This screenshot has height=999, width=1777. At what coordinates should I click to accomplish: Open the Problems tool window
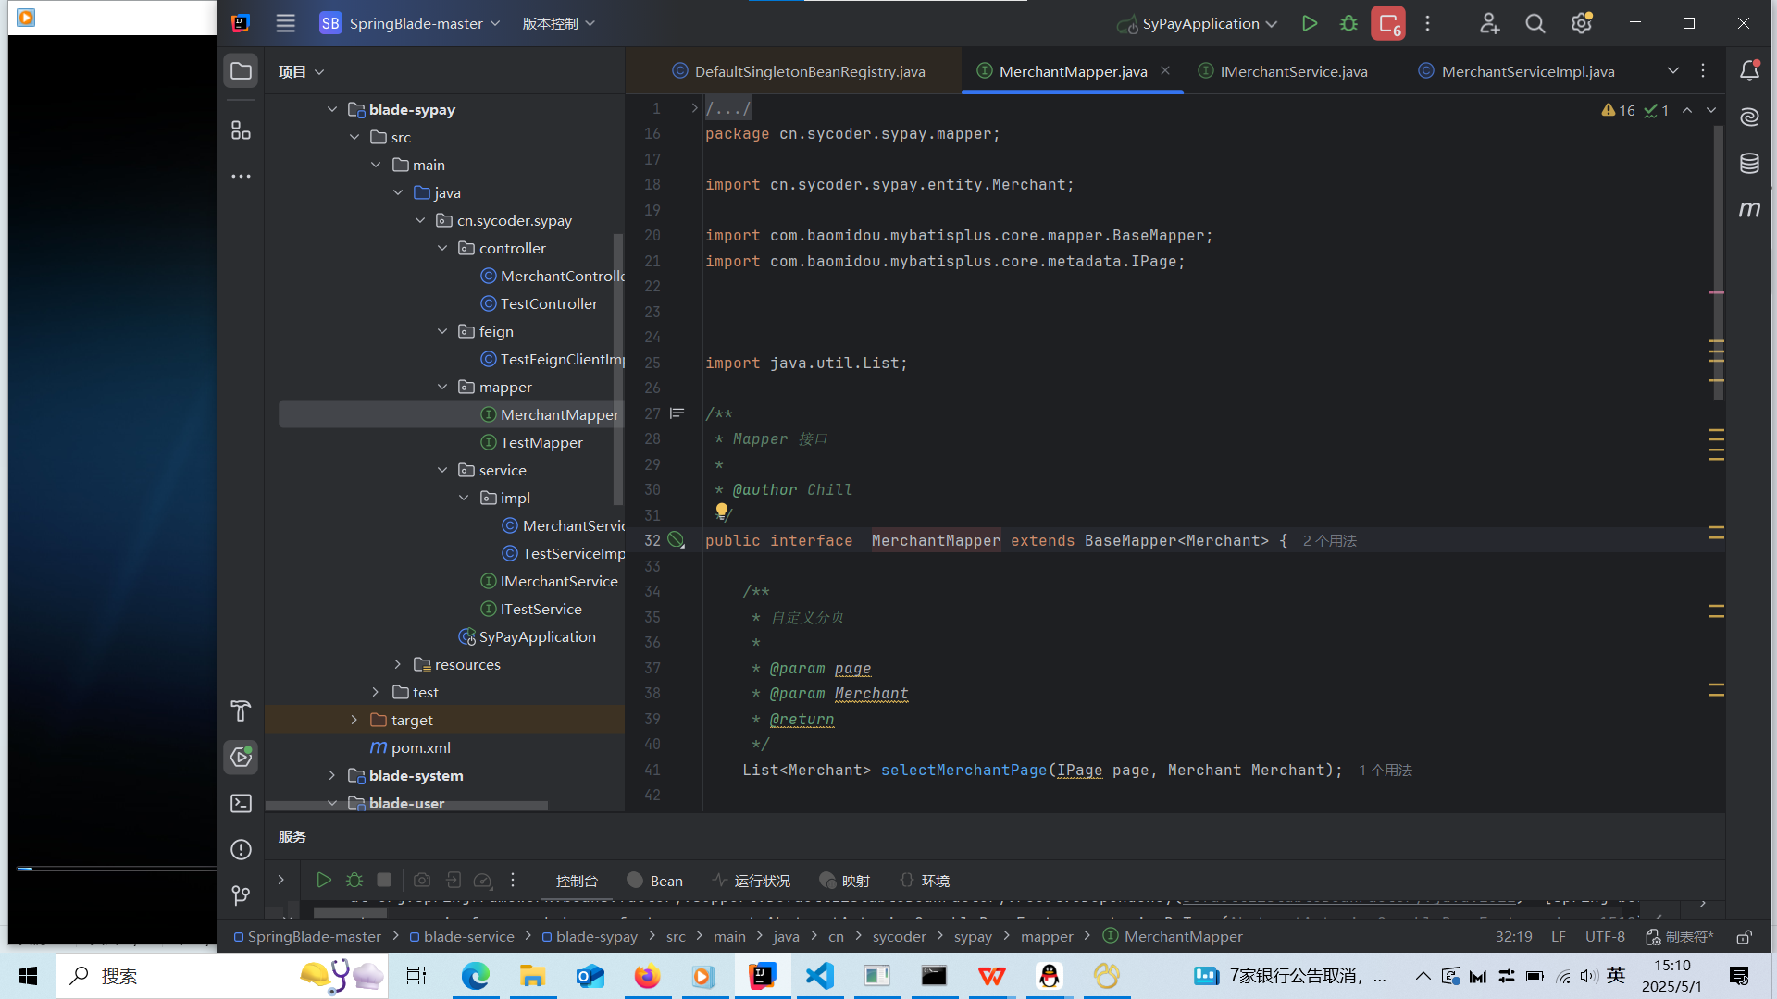[x=241, y=849]
